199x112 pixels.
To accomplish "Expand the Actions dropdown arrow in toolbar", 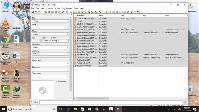I will tap(103, 12).
